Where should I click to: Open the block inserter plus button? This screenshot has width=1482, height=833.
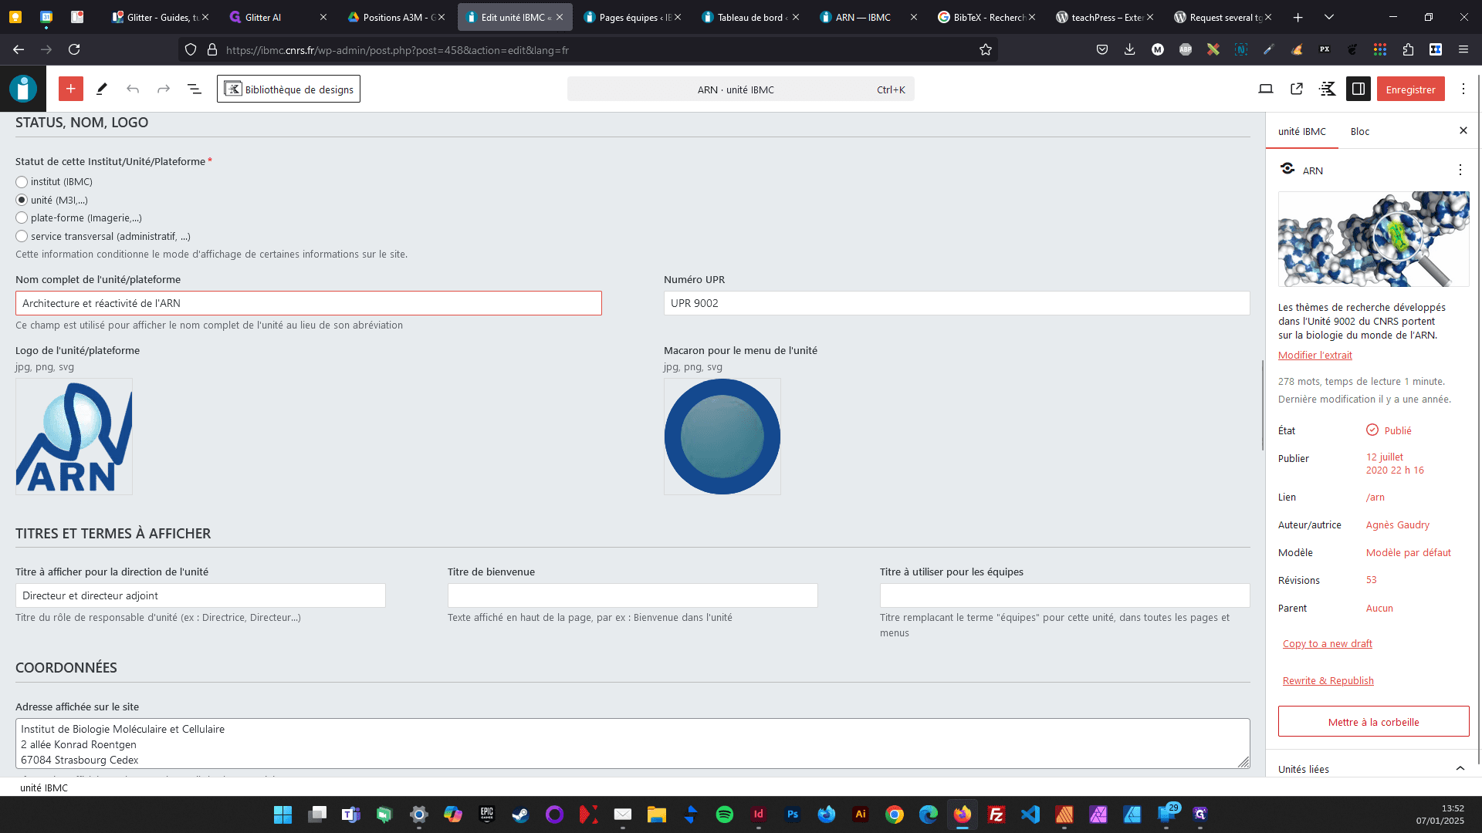[70, 89]
